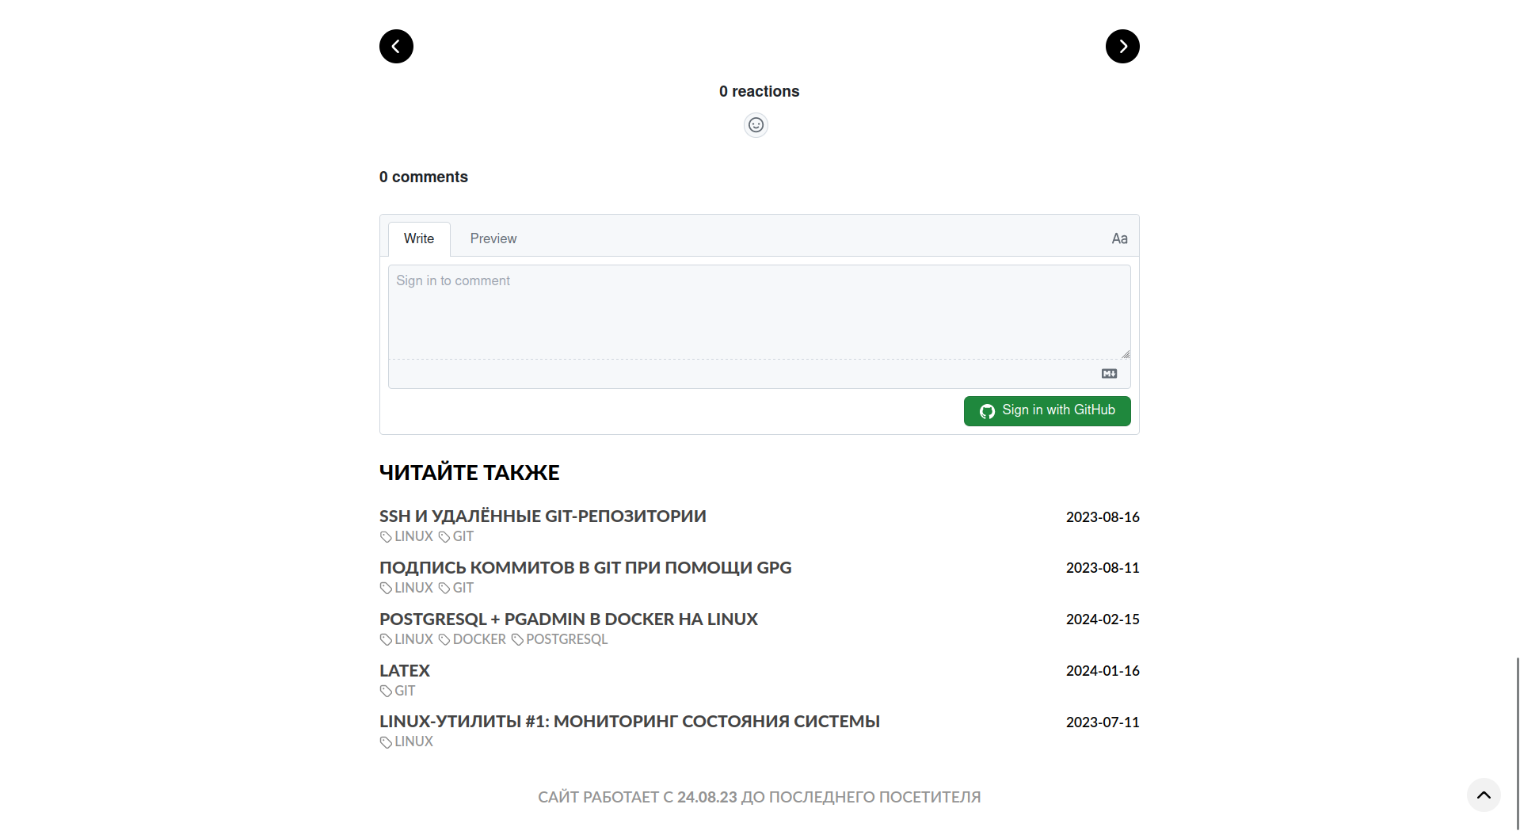Toggle the Aa formatting toolbar
Screen dimensions: 1520x831
[x=1119, y=238]
